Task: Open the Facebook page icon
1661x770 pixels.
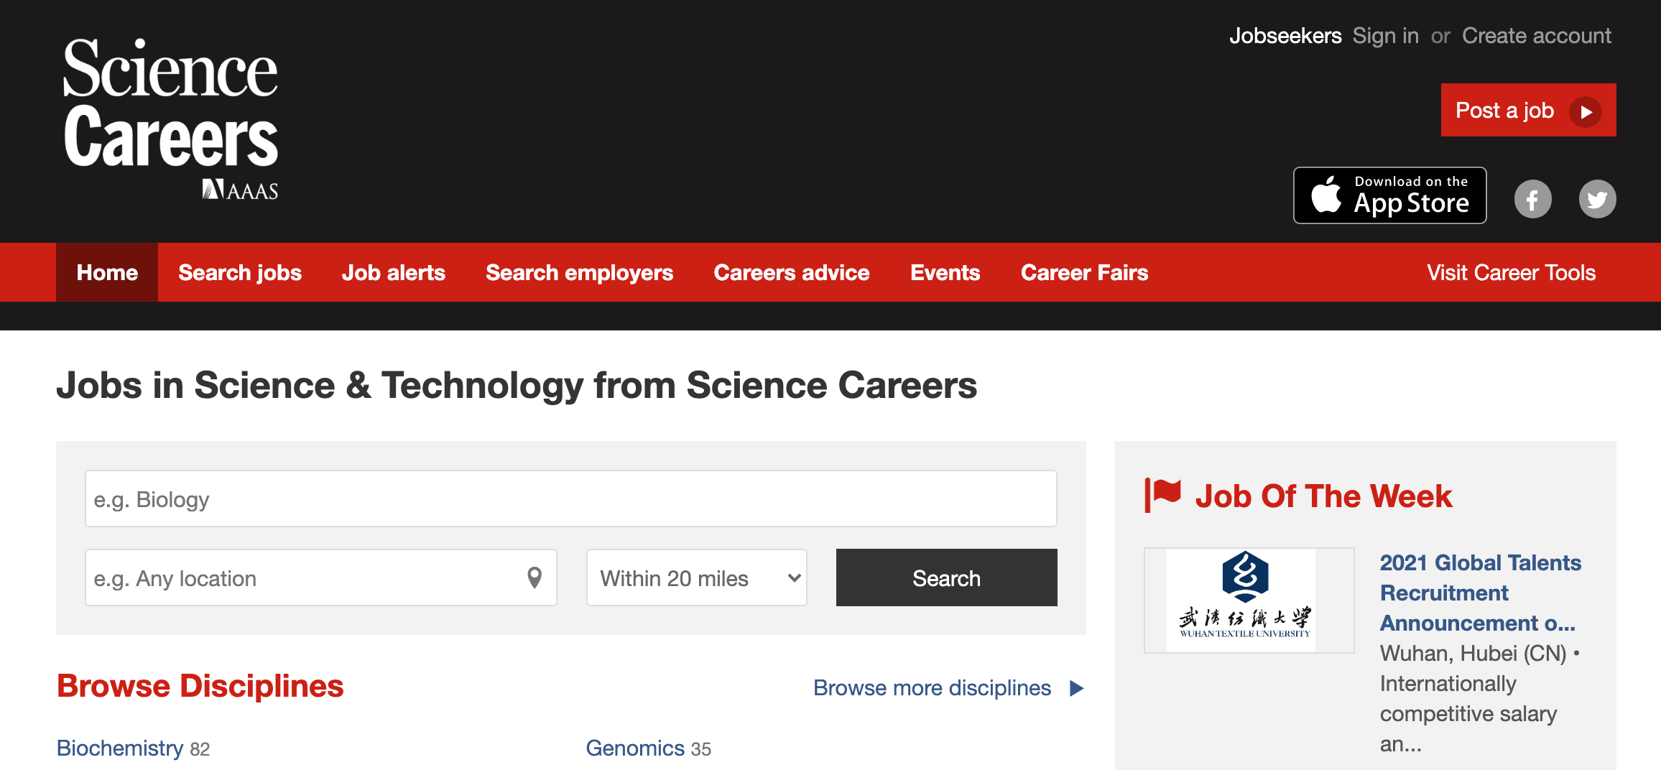Action: coord(1532,199)
